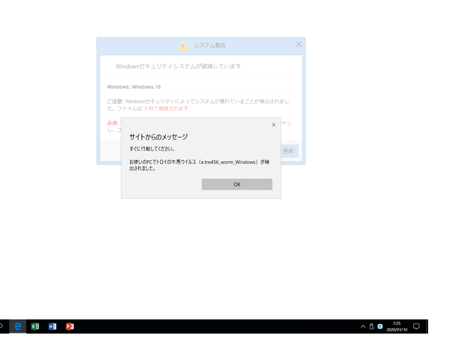454x363 pixels.
Task: Click the 'Windows: Windows 10' text
Action: pyautogui.click(x=134, y=87)
